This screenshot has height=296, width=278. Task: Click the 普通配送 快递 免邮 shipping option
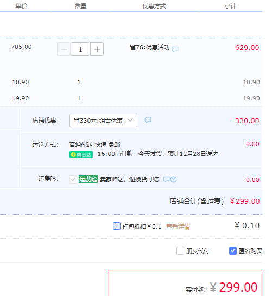click(x=94, y=144)
